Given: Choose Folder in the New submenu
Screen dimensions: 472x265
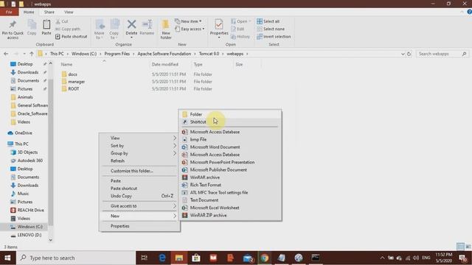Looking at the screenshot, I should 230,114.
